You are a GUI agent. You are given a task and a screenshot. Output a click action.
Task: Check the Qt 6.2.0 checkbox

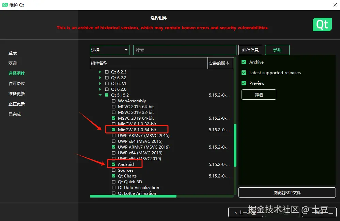(x=107, y=89)
